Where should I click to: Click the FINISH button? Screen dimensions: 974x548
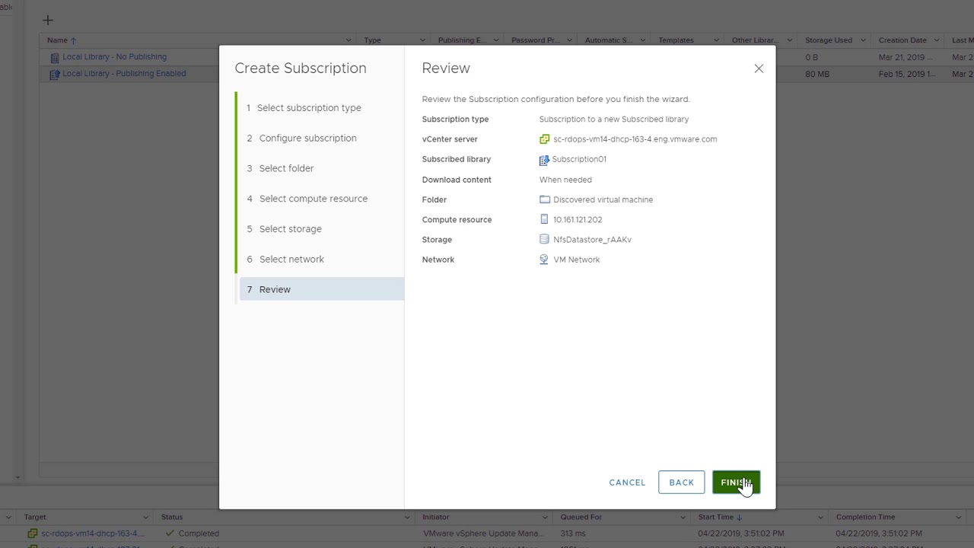tap(735, 482)
